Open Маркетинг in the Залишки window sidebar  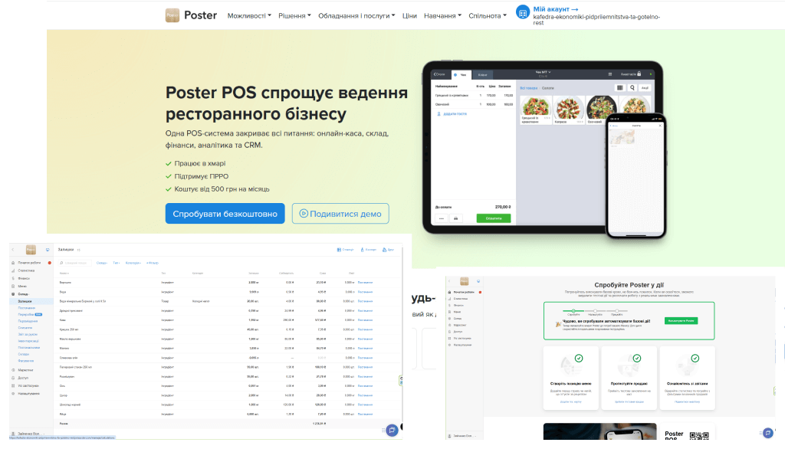pos(25,370)
